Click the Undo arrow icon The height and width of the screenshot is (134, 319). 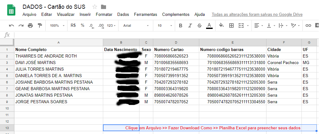(12, 25)
